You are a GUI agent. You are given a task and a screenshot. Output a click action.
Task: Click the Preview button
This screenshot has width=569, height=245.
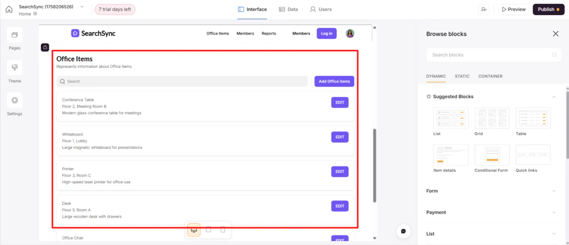513,9
